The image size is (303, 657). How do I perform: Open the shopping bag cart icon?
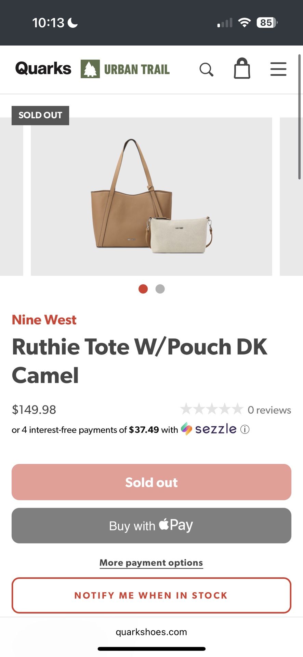[242, 68]
